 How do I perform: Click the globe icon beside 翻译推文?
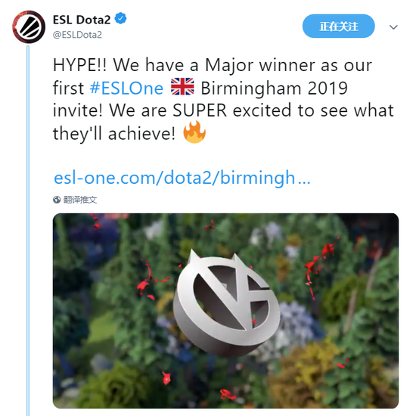click(x=57, y=200)
